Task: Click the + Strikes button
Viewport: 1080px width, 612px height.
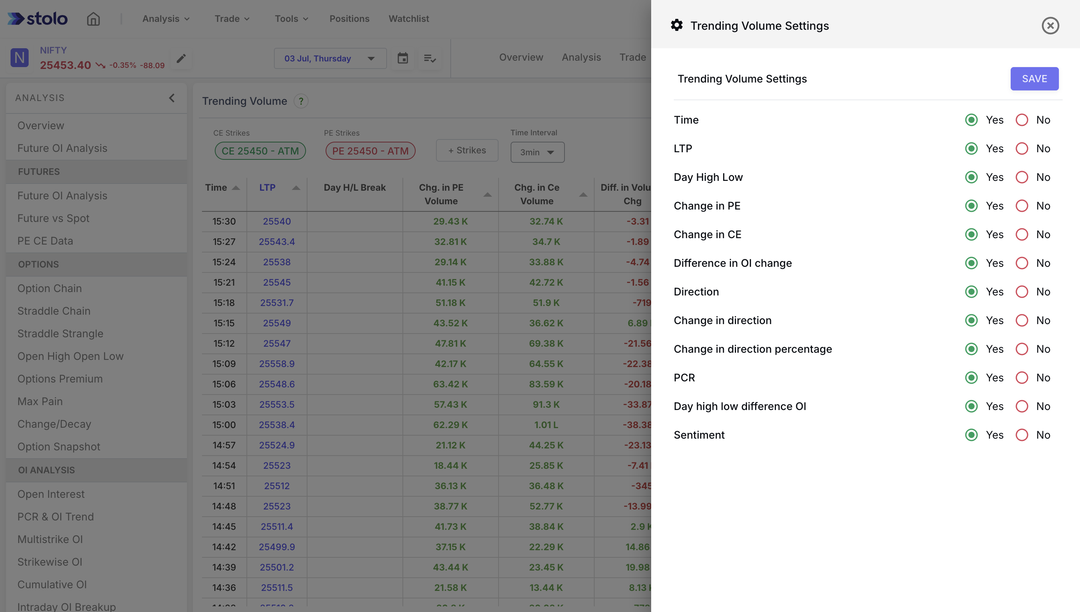Action: (x=467, y=150)
